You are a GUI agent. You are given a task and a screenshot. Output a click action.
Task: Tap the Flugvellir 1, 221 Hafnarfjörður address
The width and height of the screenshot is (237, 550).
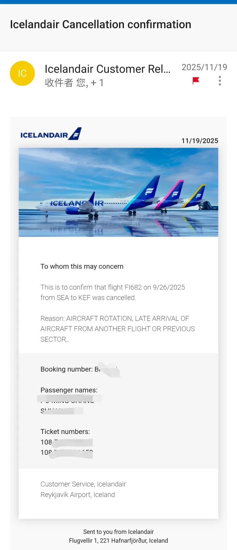click(x=118, y=541)
